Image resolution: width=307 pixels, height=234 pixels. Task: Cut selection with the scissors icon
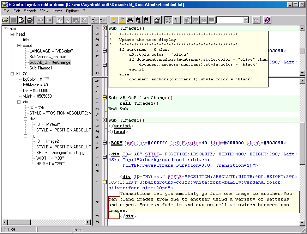coord(68,20)
